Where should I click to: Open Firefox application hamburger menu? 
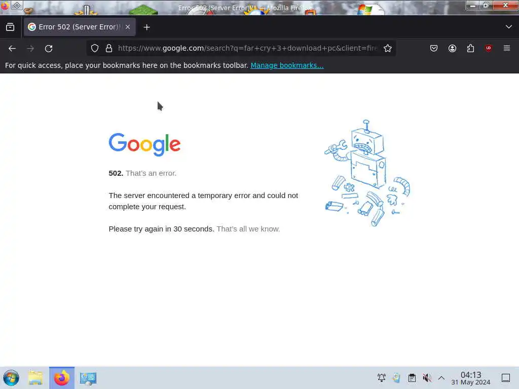tap(507, 48)
